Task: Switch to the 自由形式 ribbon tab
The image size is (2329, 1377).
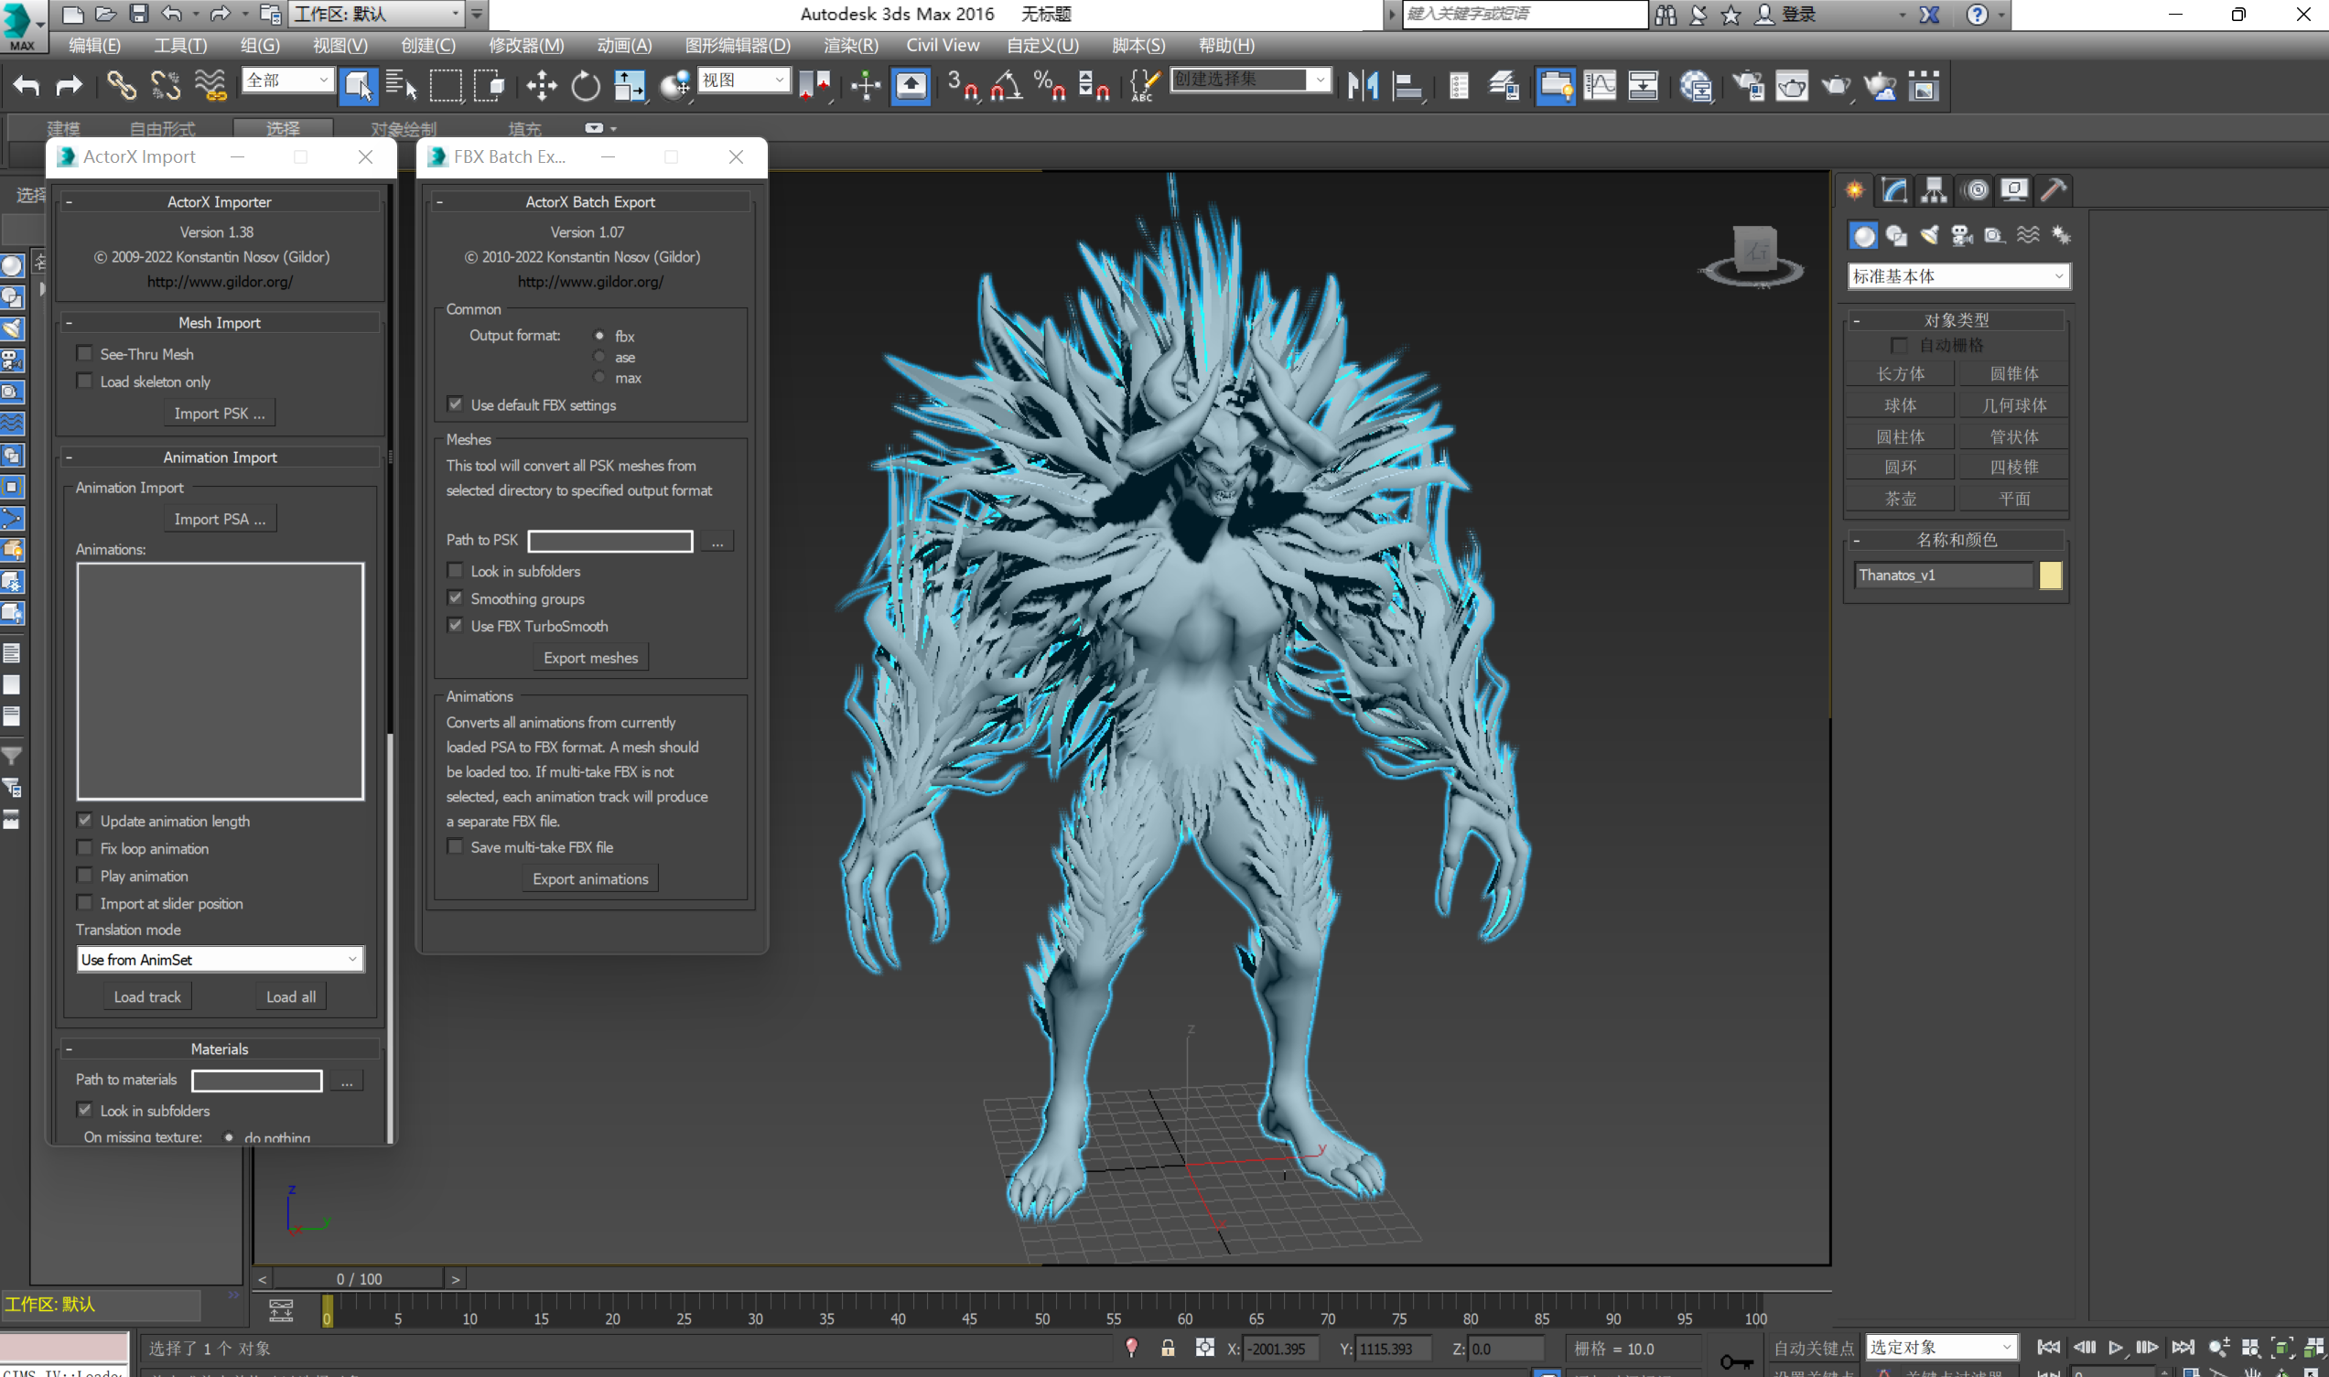Action: coord(162,129)
